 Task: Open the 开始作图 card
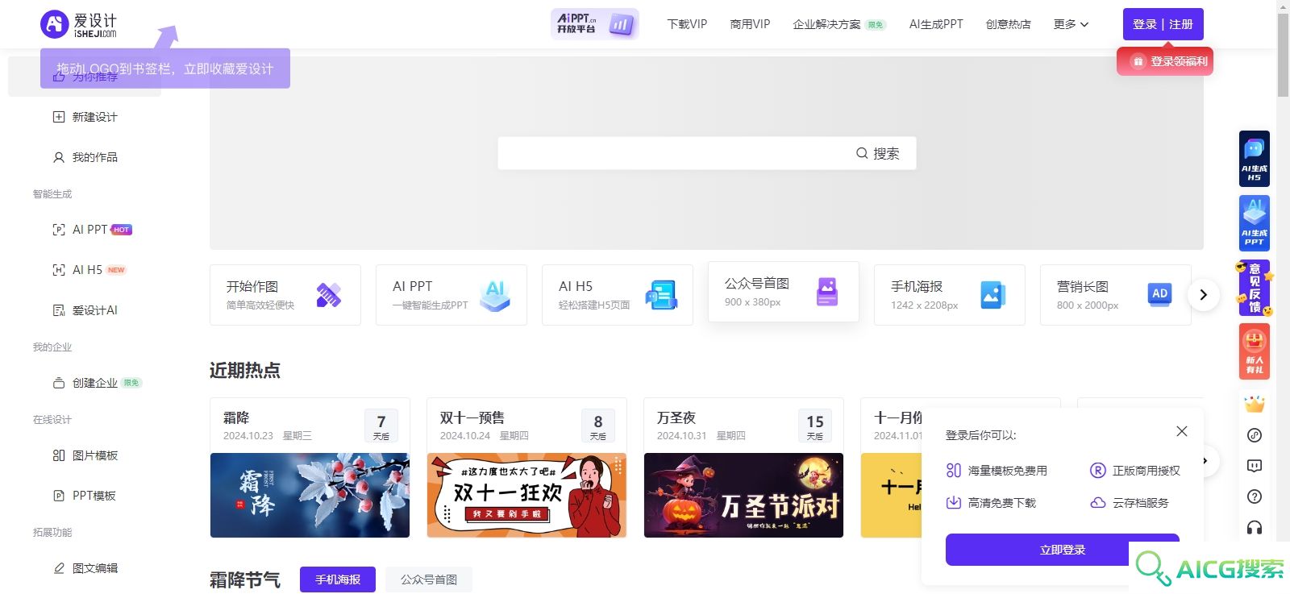[285, 295]
